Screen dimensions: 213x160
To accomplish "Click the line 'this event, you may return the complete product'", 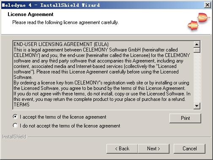I will (x=99, y=99).
